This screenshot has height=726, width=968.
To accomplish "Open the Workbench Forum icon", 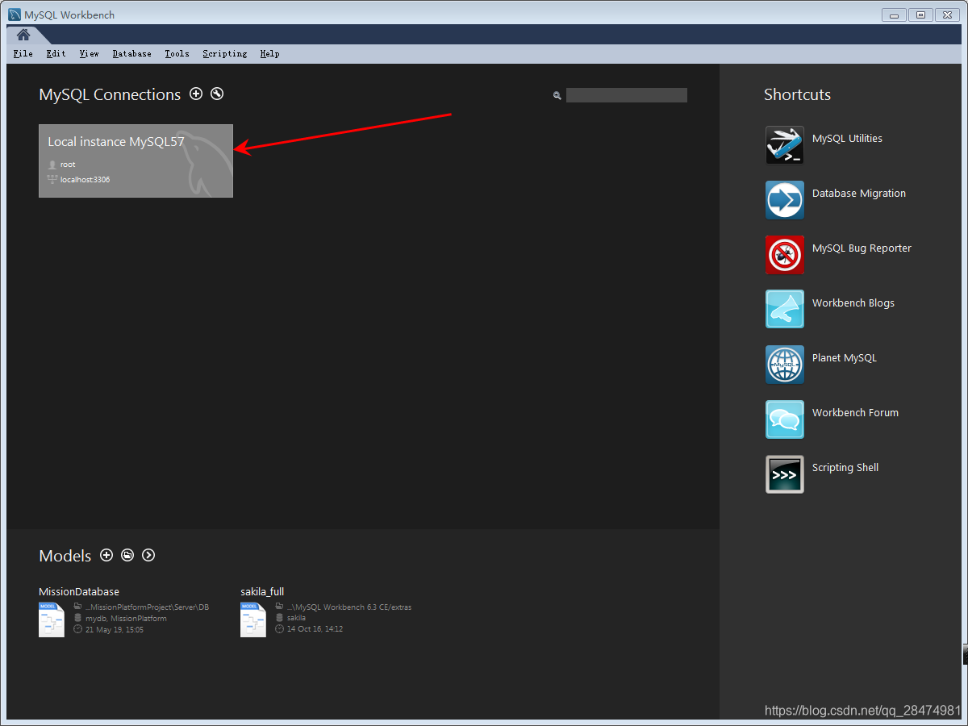I will [x=785, y=419].
